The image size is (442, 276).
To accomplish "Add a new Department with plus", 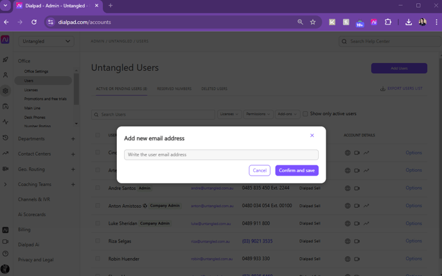I will [73, 139].
